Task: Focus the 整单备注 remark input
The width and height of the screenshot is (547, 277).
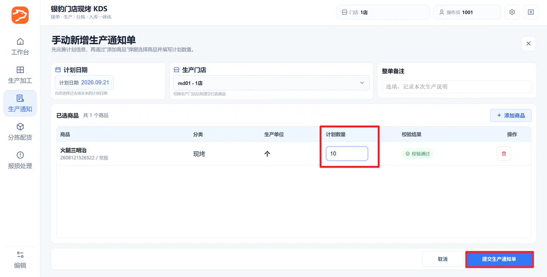Action: 457,87
